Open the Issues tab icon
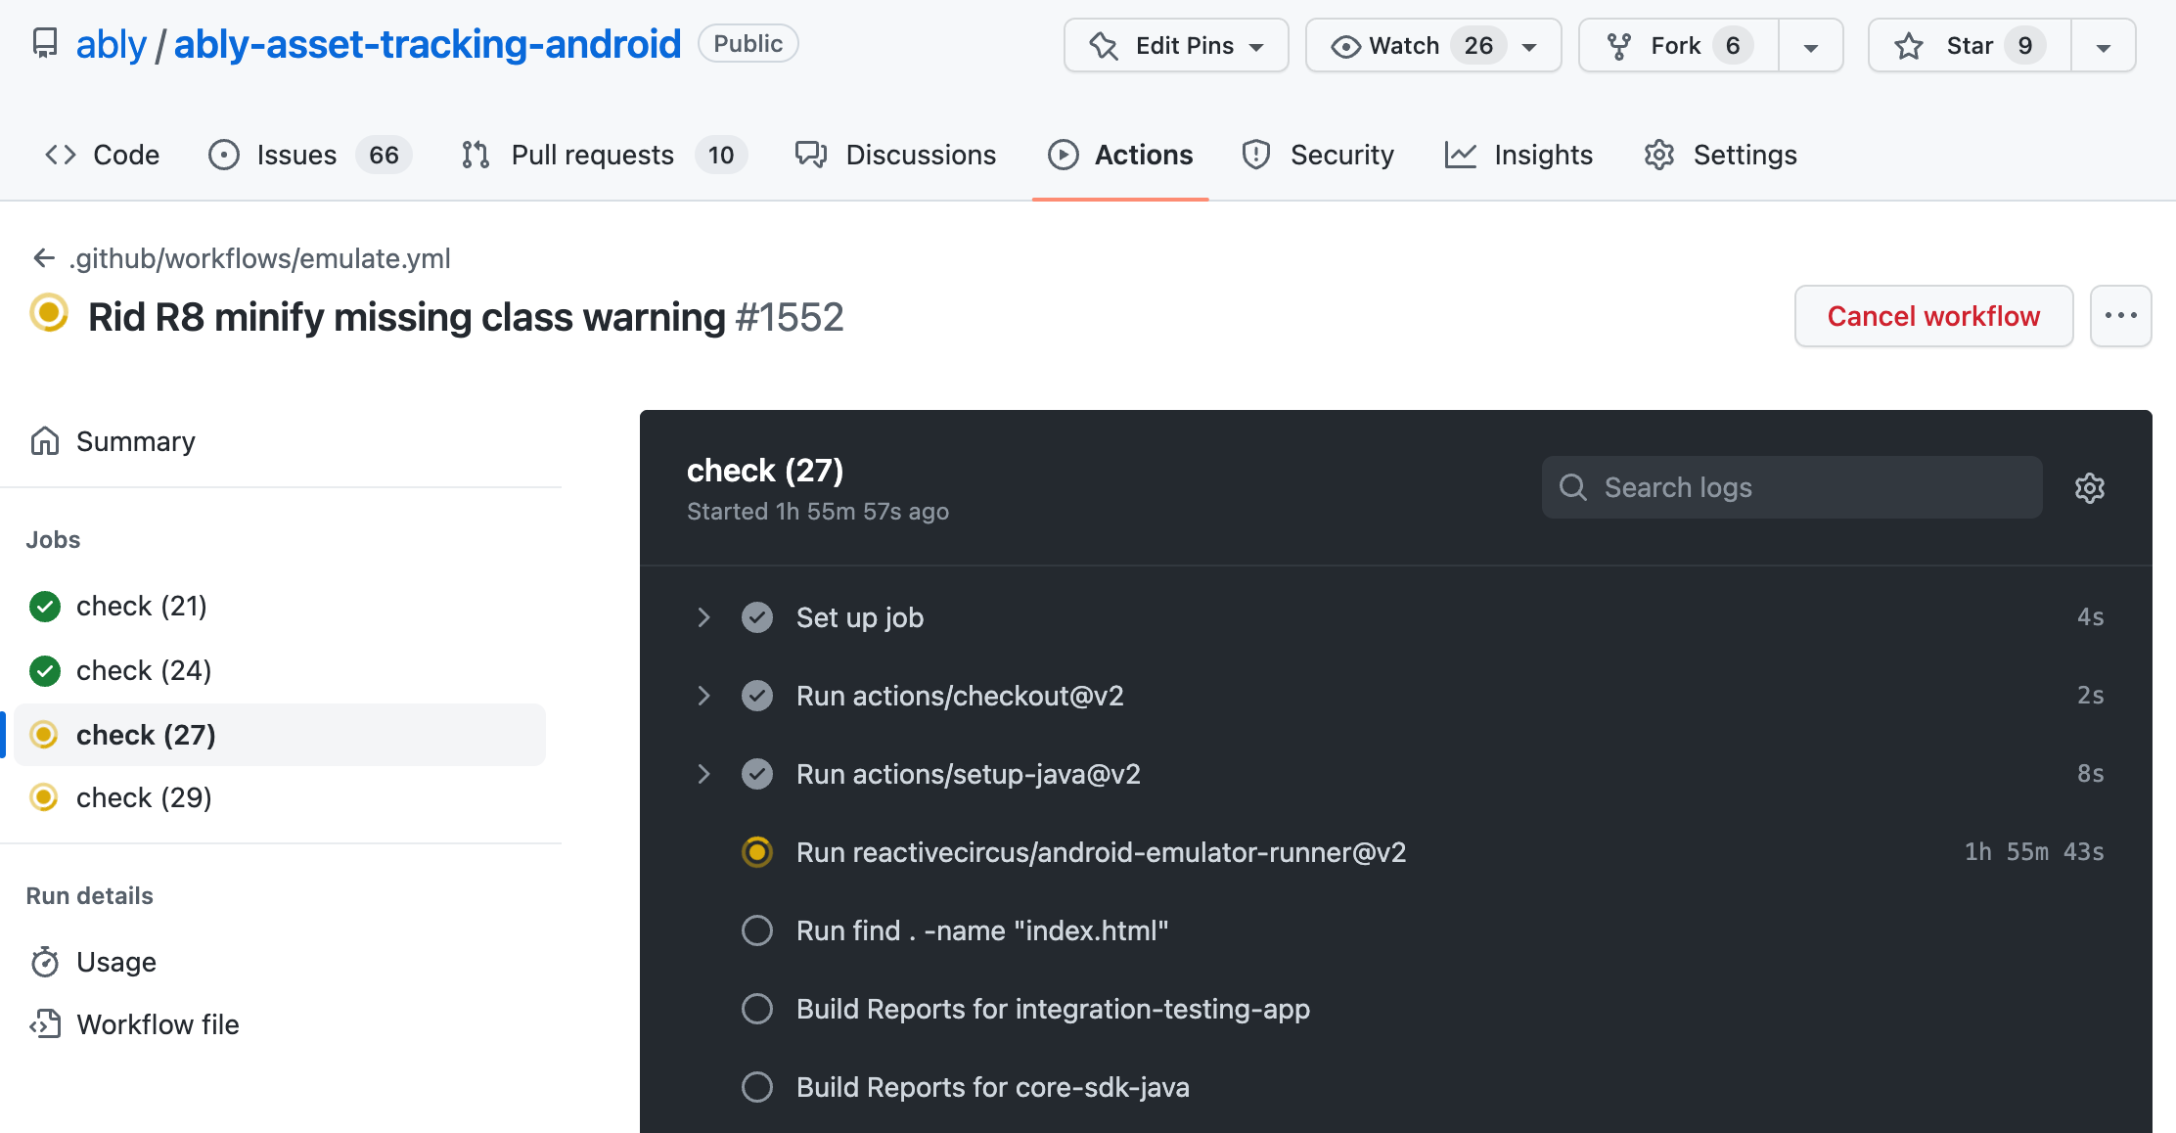This screenshot has width=2176, height=1133. click(224, 155)
